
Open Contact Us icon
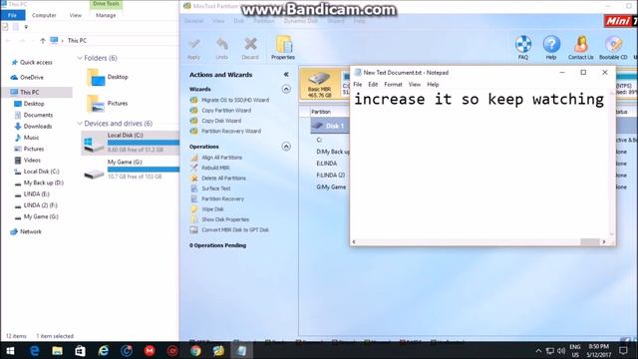[580, 48]
